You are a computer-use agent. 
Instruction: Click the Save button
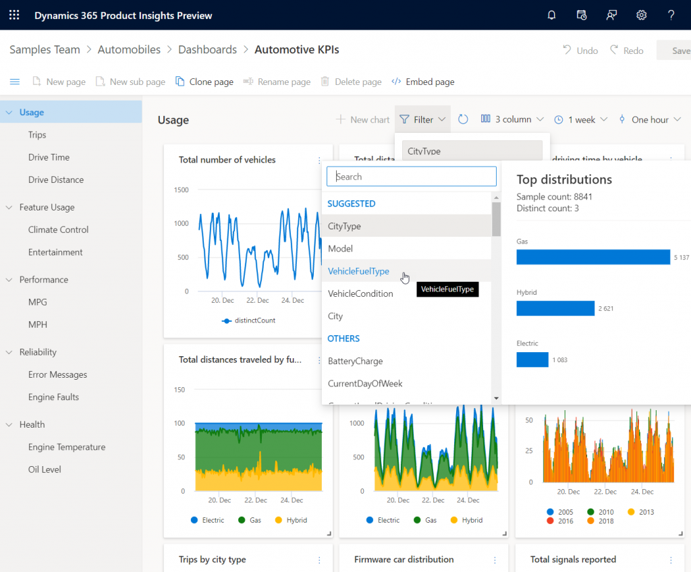pyautogui.click(x=674, y=50)
